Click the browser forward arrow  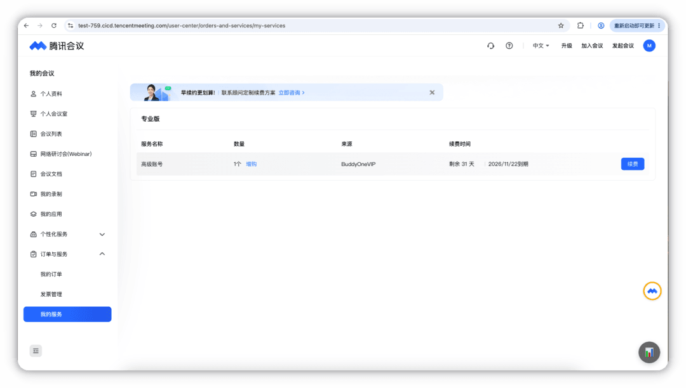tap(40, 26)
